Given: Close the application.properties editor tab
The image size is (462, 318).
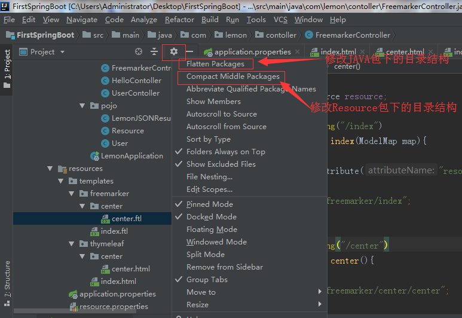Looking at the screenshot, I should 298,52.
